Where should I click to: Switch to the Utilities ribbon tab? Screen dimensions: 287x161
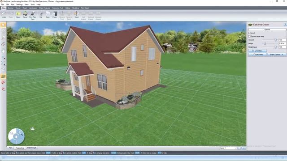[x=68, y=8]
